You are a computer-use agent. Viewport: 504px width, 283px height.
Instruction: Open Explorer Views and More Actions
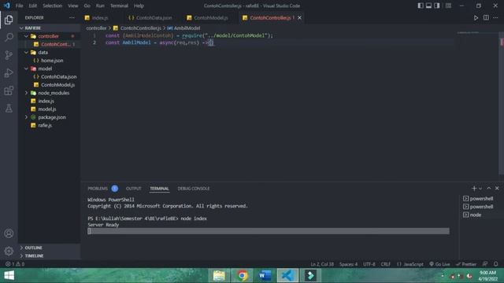[72, 17]
